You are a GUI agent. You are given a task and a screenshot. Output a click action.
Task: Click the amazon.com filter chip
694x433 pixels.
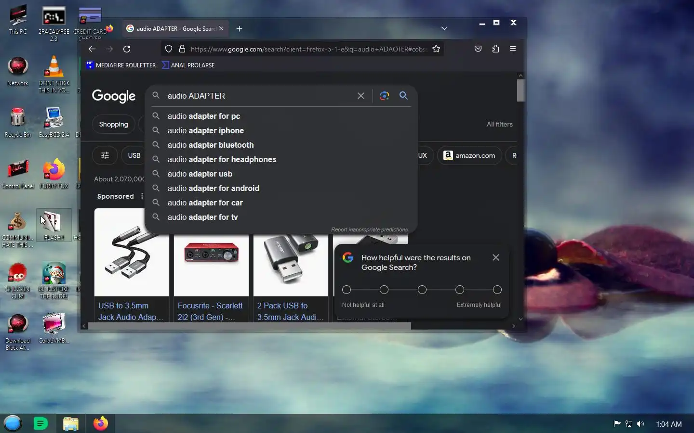tap(469, 155)
